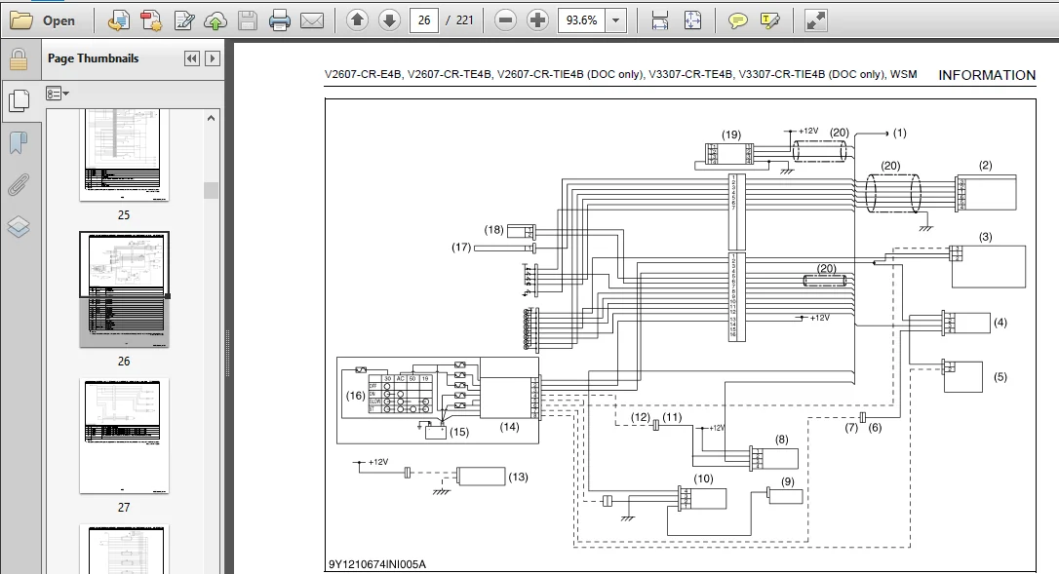Go to the next page with the down arrow
Image resolution: width=1059 pixels, height=574 pixels.
(x=390, y=20)
